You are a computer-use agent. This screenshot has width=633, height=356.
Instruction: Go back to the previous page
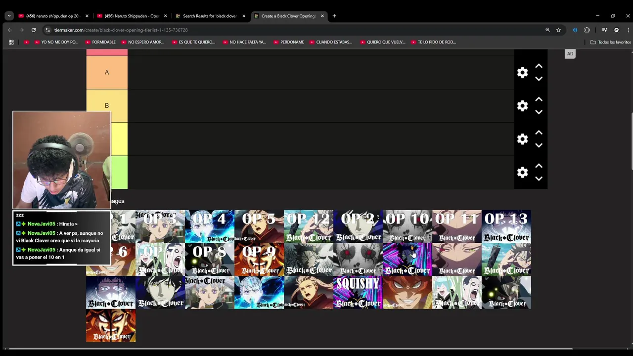click(10, 30)
